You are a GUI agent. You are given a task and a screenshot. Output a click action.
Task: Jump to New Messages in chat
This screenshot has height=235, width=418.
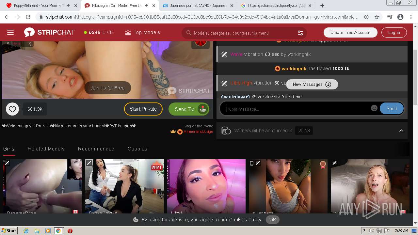[312, 84]
